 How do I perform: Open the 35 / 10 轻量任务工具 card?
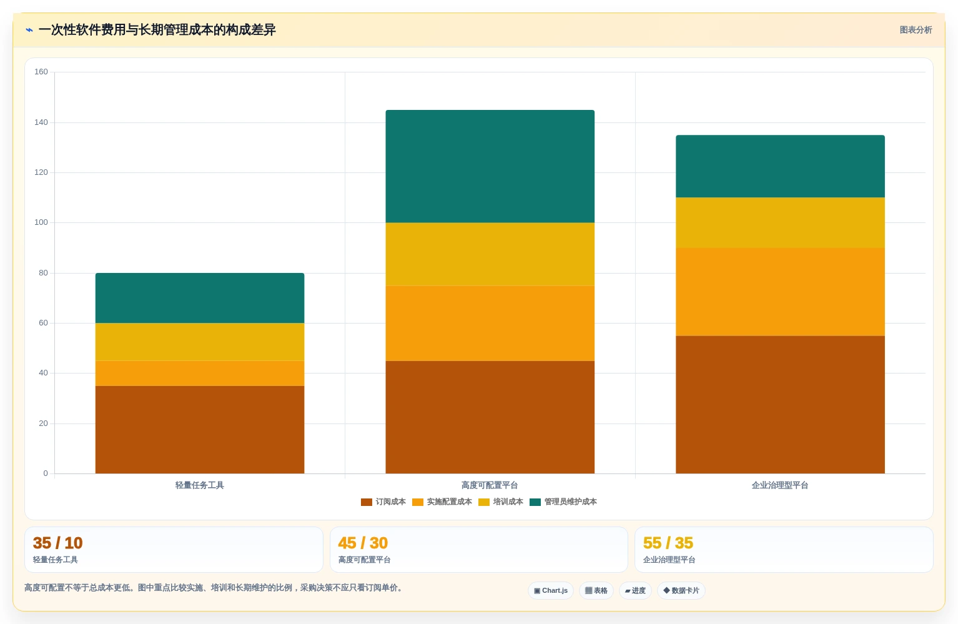click(174, 550)
